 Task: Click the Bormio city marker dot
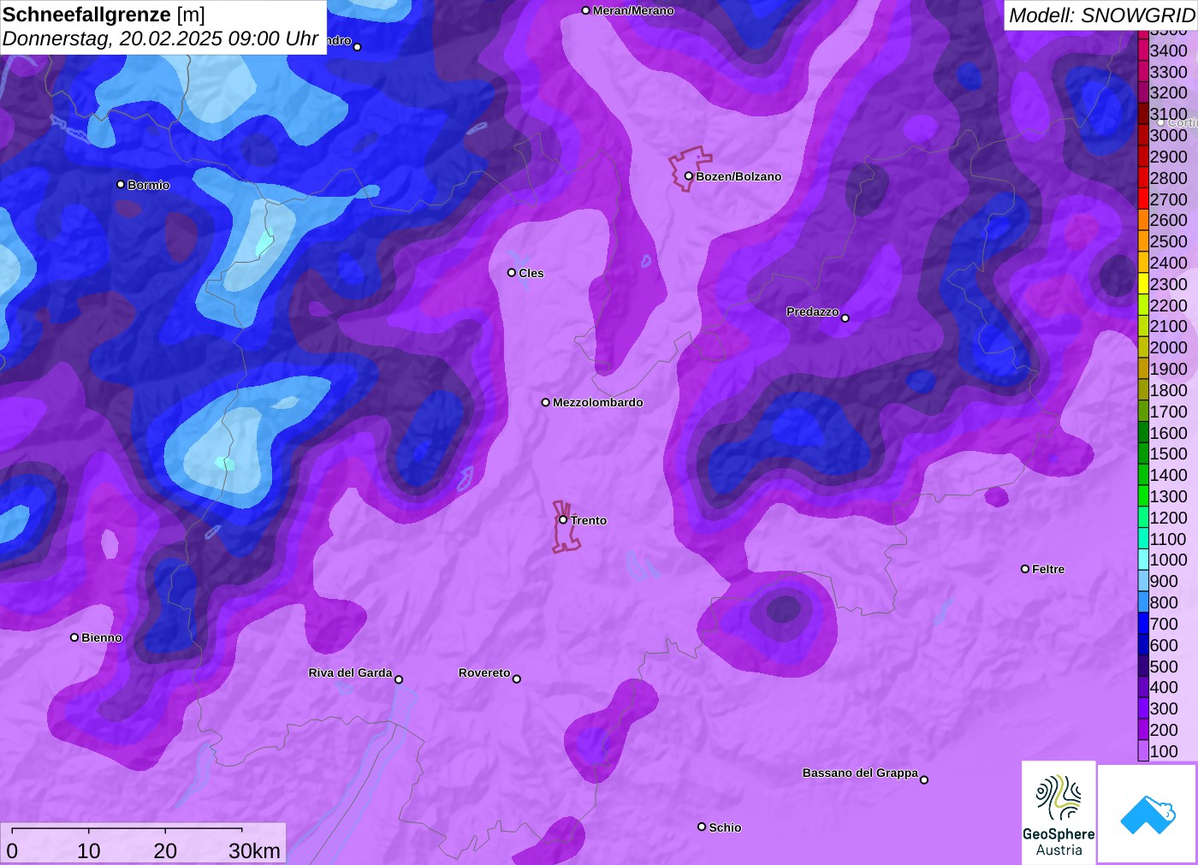[x=121, y=185]
